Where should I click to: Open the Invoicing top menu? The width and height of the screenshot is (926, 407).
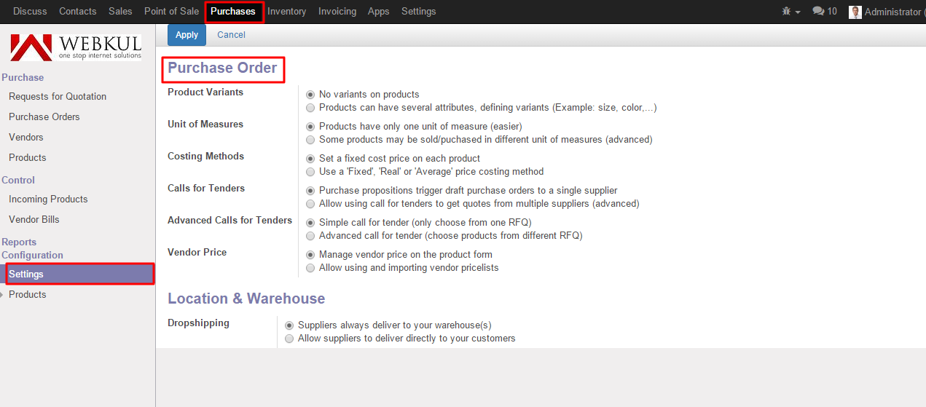click(337, 12)
